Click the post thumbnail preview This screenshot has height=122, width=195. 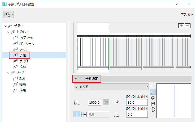click(174, 101)
